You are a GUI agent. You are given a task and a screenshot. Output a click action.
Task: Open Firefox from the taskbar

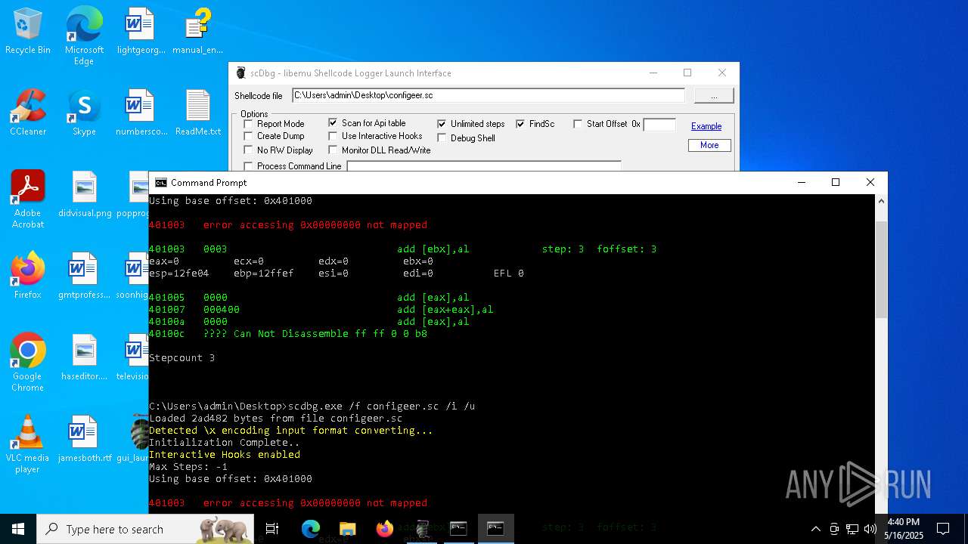pos(384,529)
